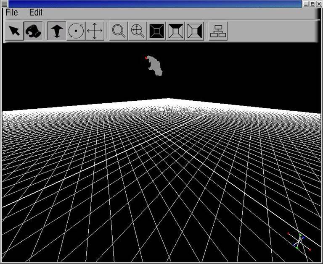Open the window system menu icon
The image size is (323, 264).
point(4,4)
